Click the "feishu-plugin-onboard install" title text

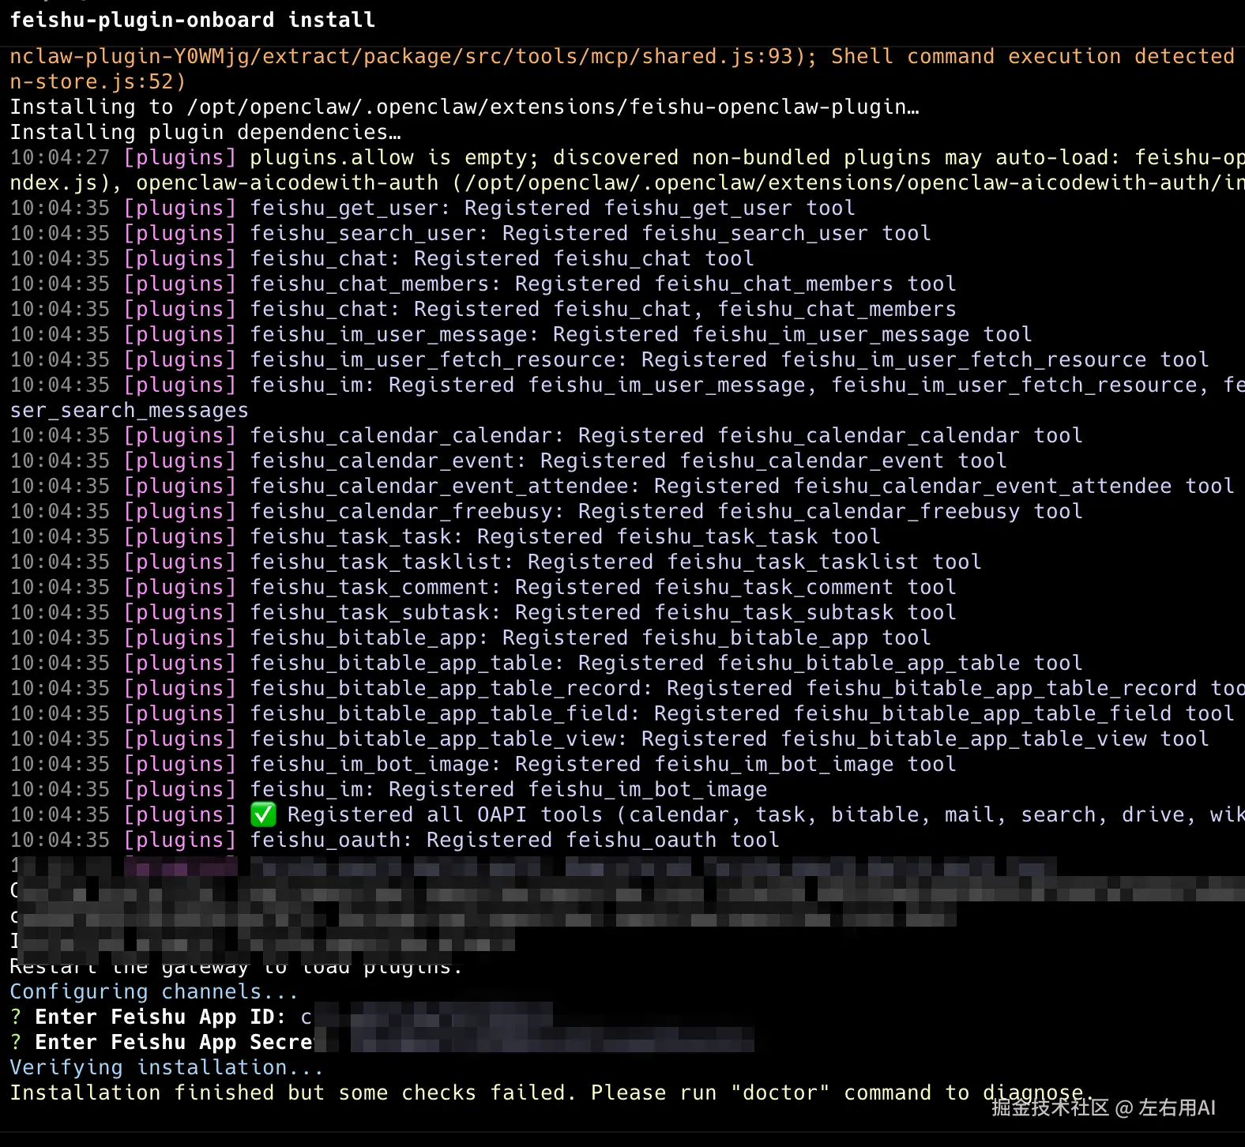[x=193, y=20]
